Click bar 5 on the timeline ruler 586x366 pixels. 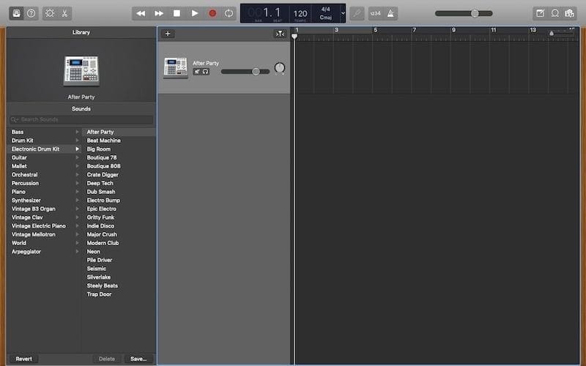[x=375, y=30]
